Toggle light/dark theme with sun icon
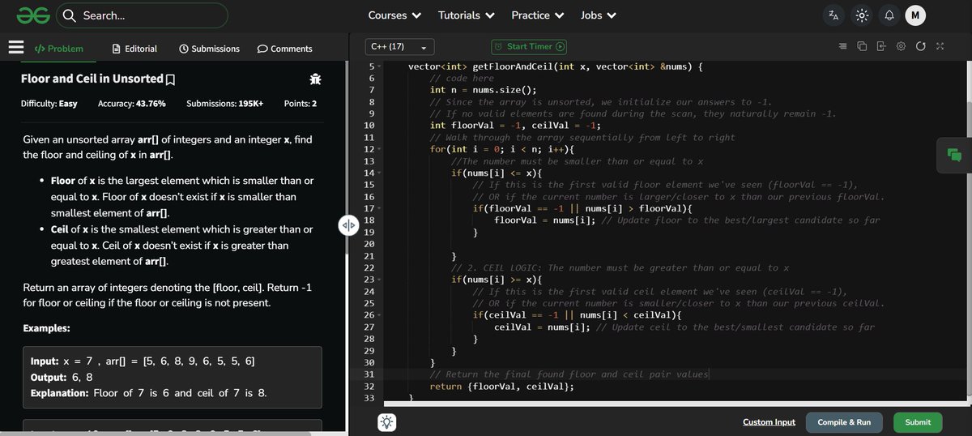The width and height of the screenshot is (972, 436). tap(861, 15)
